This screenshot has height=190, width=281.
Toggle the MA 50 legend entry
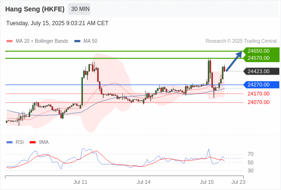[x=86, y=41]
